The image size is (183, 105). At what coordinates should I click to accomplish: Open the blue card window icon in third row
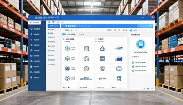pyautogui.click(x=119, y=68)
